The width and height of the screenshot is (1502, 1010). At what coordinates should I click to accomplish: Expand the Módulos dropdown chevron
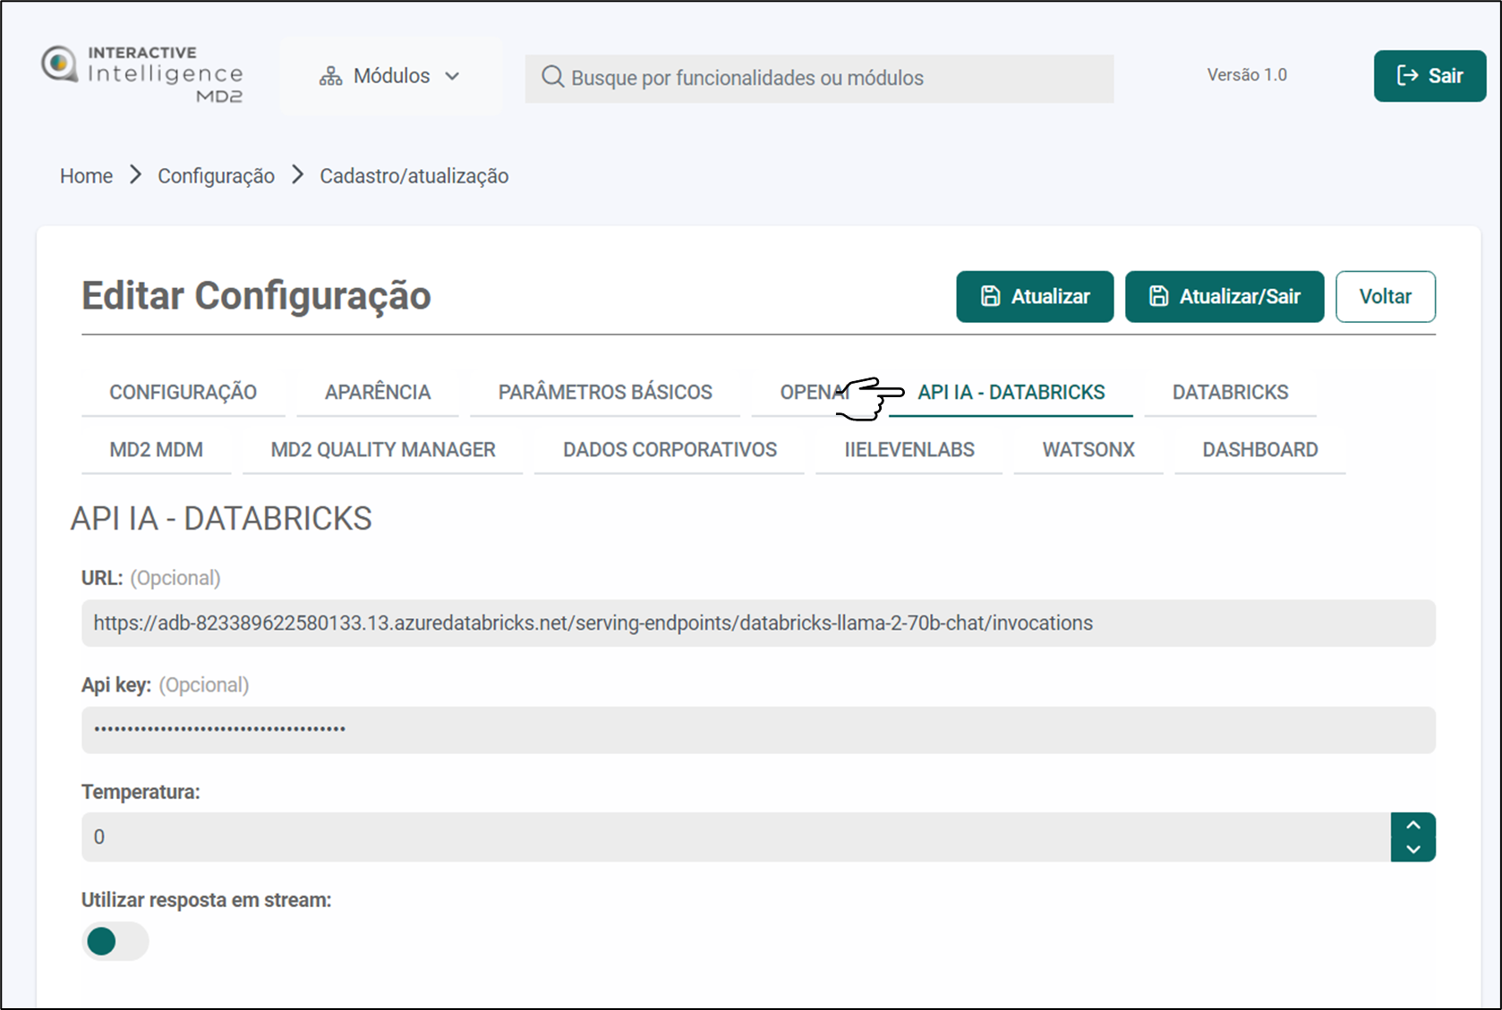point(453,77)
